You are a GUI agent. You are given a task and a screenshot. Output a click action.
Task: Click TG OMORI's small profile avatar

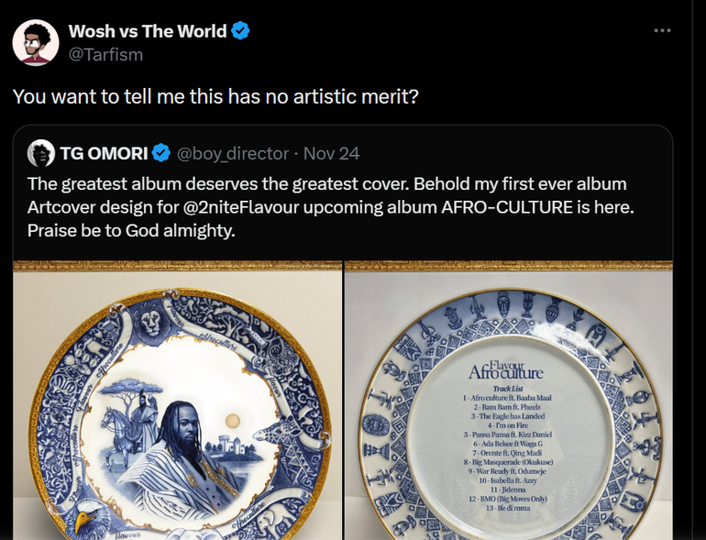tap(41, 152)
